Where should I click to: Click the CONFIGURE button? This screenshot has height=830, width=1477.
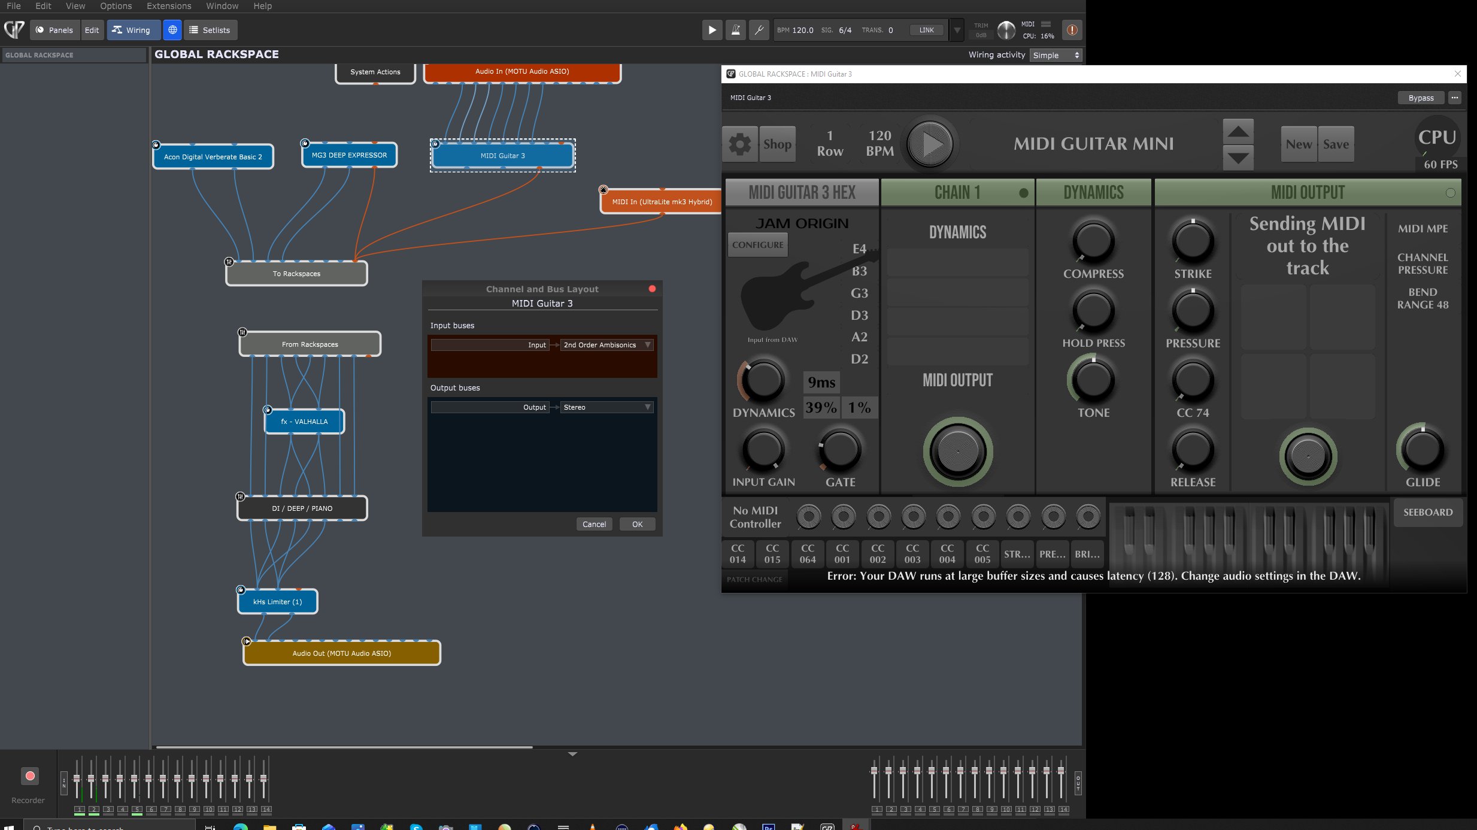pyautogui.click(x=757, y=245)
